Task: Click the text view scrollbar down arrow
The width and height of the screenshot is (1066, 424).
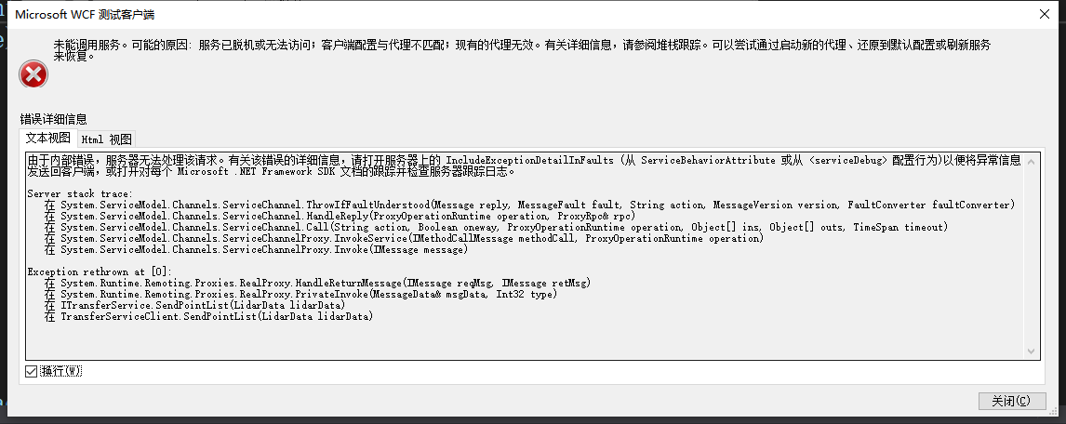Action: (1031, 351)
